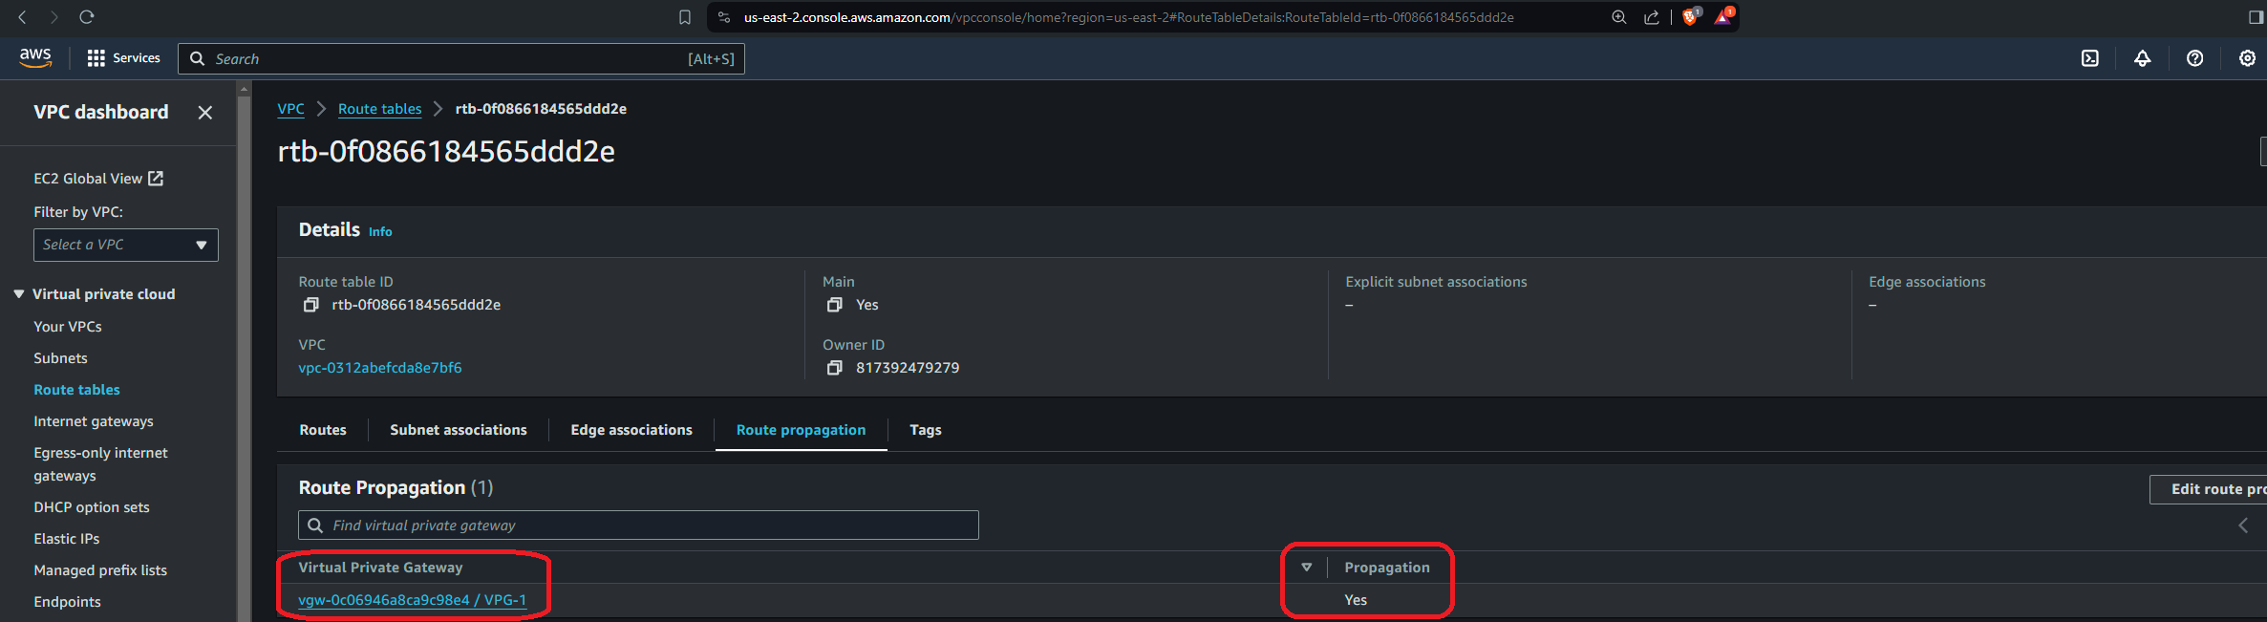Open the AWS help question mark icon

pos(2195,58)
